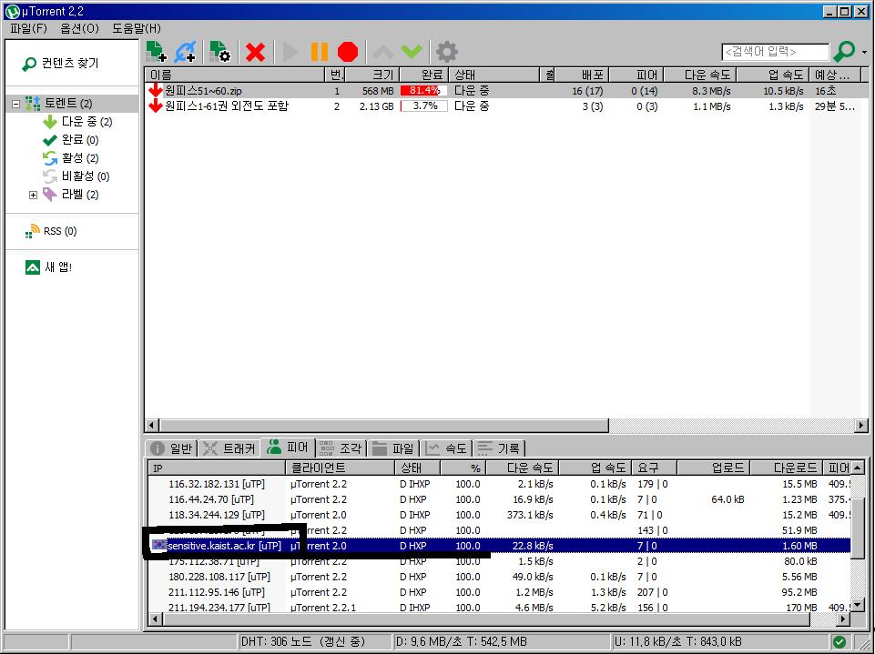Select 완료 (0) category

click(x=71, y=140)
